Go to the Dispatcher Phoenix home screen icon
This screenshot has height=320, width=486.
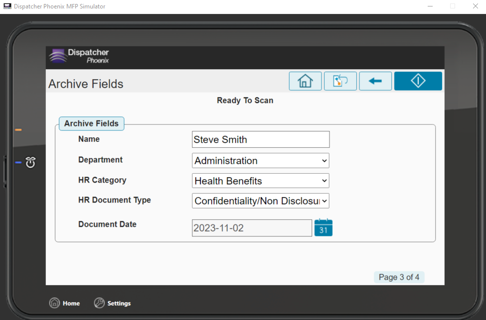[x=305, y=81]
